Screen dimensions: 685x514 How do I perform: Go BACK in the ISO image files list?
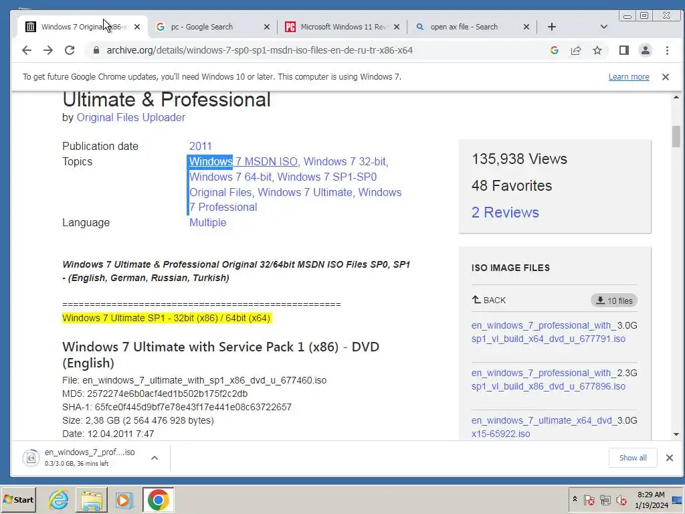[489, 301]
